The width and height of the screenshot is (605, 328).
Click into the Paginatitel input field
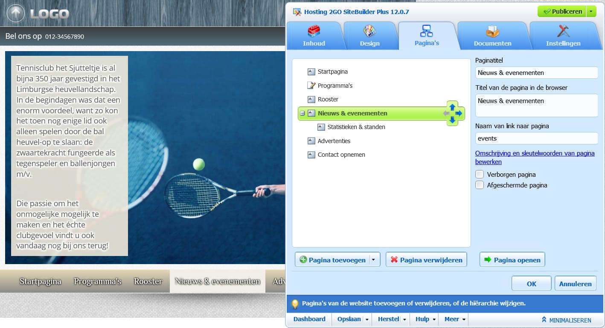click(x=537, y=73)
